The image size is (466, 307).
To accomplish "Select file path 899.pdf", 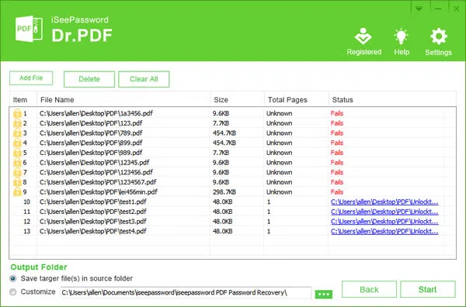I will 91,143.
